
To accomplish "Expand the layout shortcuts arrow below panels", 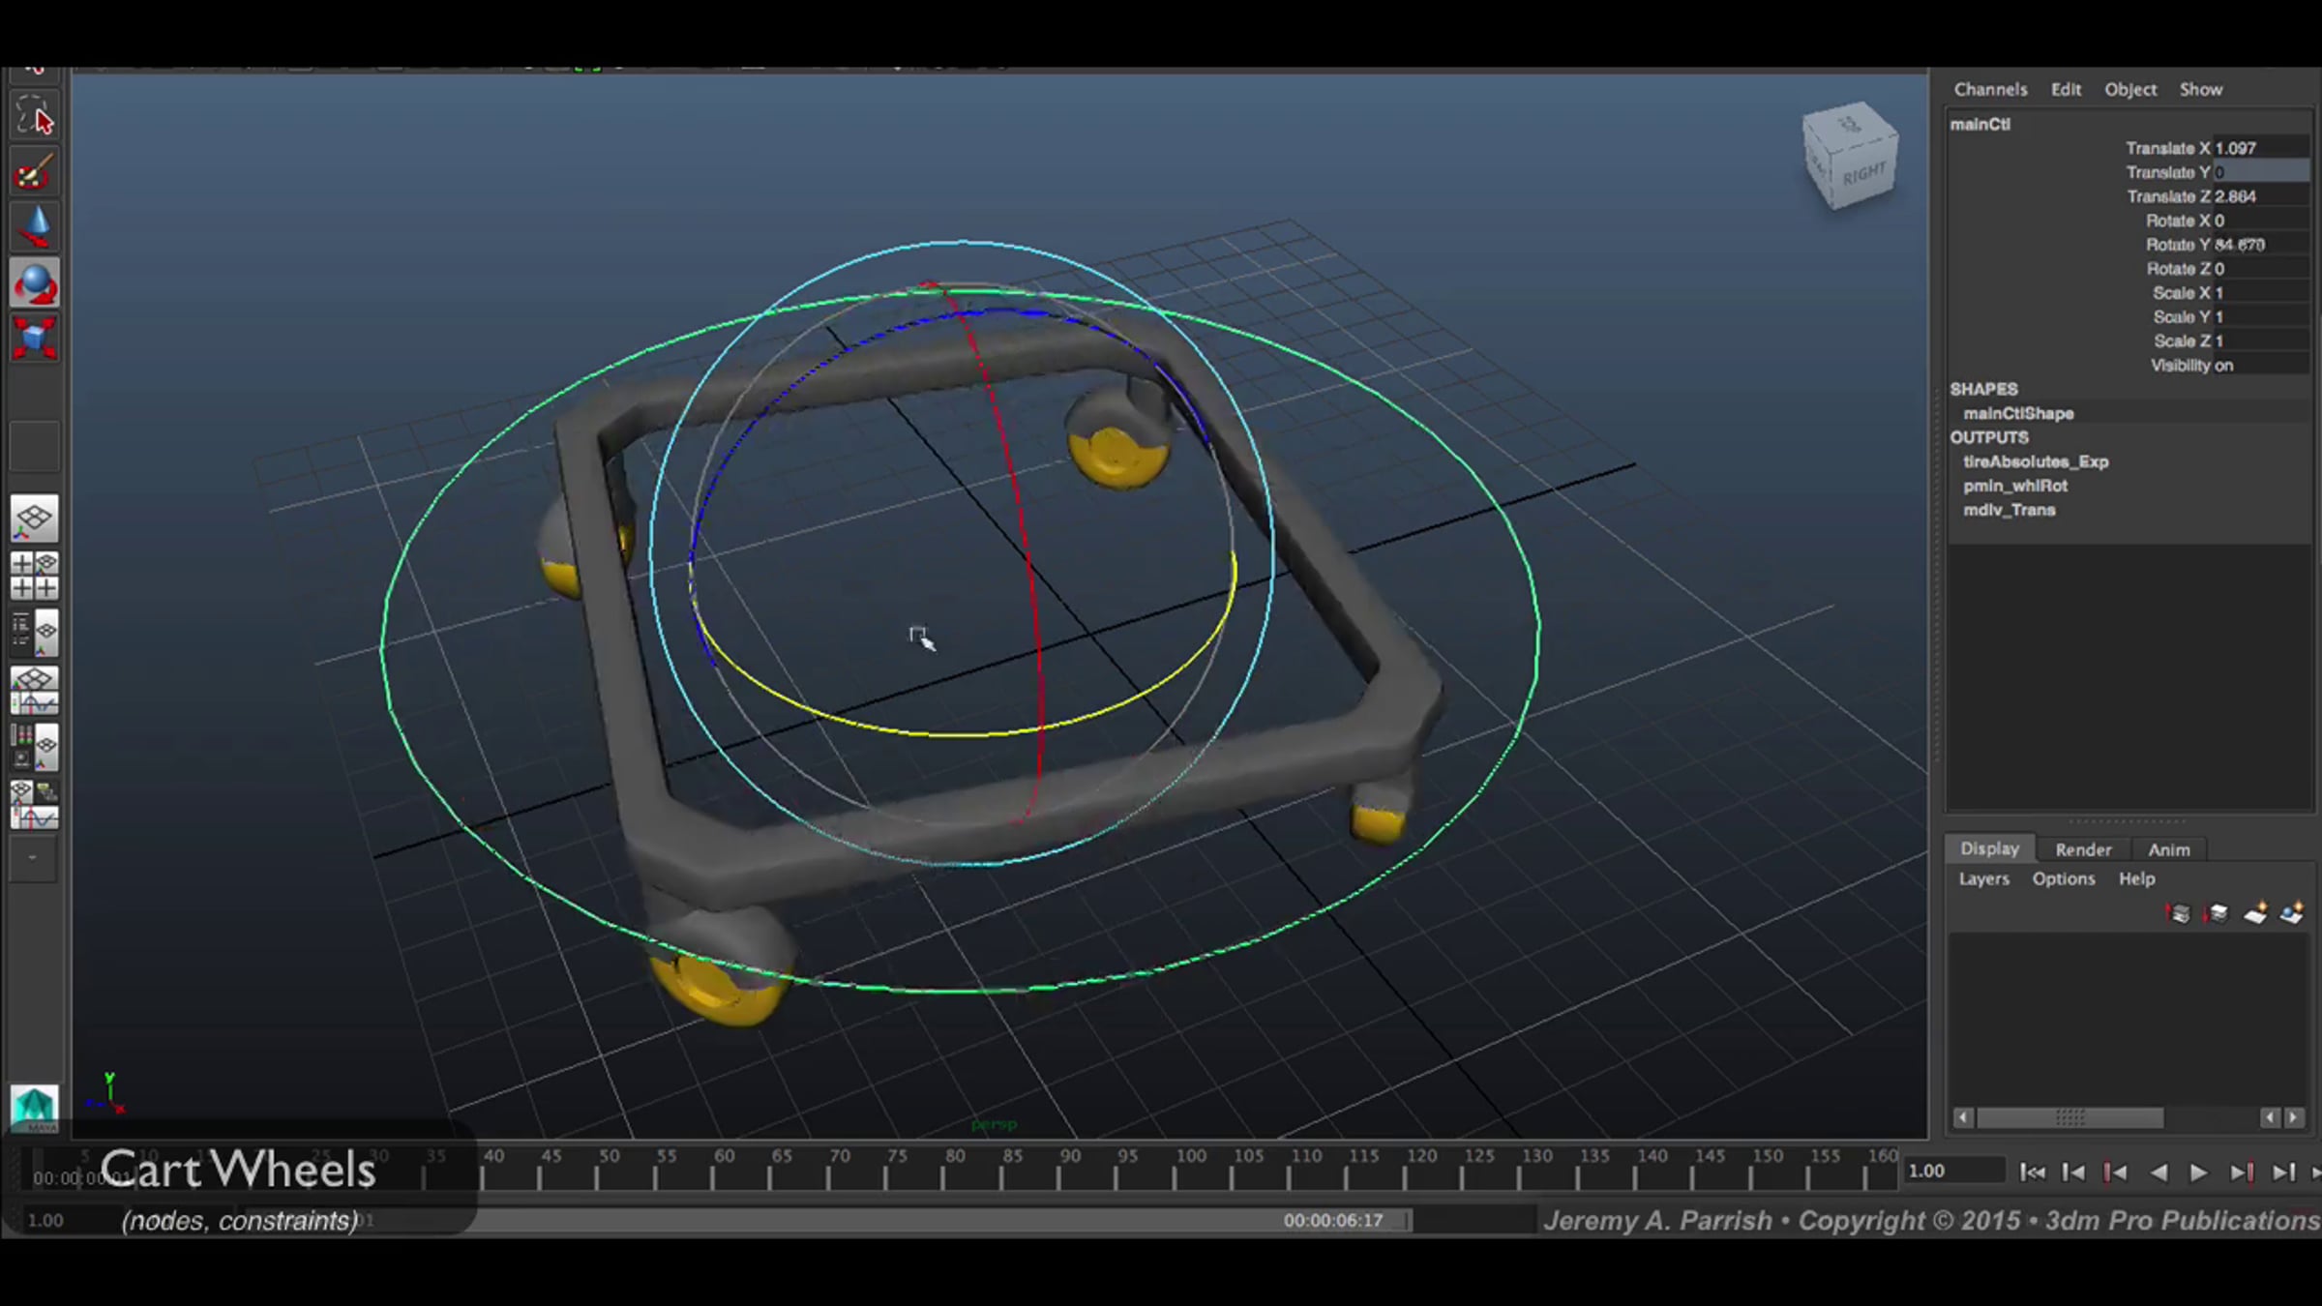I will point(34,858).
